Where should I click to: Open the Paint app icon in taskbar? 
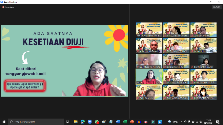(x=104, y=122)
